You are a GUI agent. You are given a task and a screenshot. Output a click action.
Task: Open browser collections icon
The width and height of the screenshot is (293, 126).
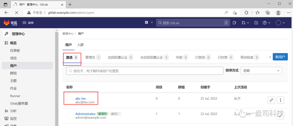(268, 12)
